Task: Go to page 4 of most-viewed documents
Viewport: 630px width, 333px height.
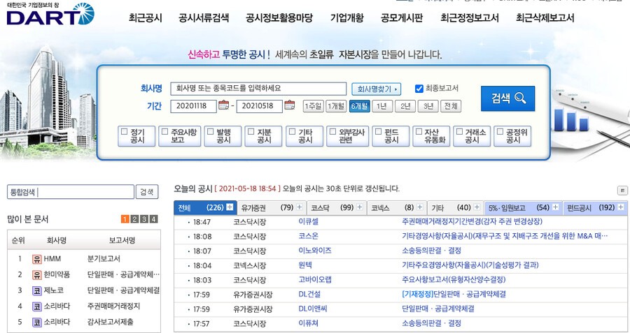Action: (x=153, y=219)
